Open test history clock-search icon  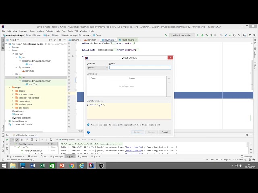[51, 140]
